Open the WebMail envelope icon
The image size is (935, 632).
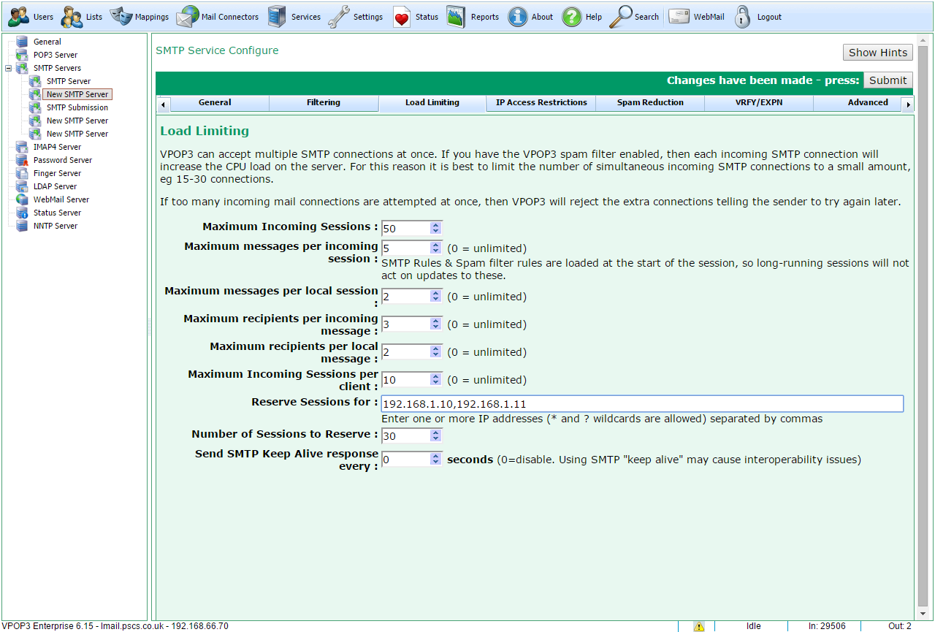point(679,16)
